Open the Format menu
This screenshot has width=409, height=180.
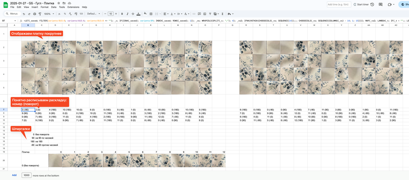tap(45, 7)
